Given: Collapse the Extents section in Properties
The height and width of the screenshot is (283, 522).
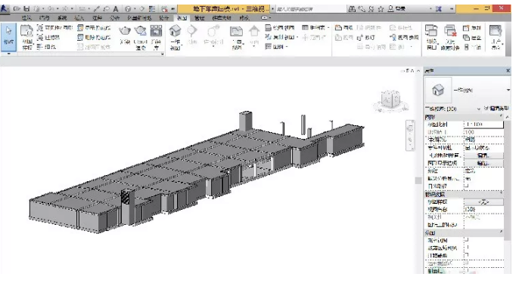Looking at the screenshot, I should tap(501, 232).
